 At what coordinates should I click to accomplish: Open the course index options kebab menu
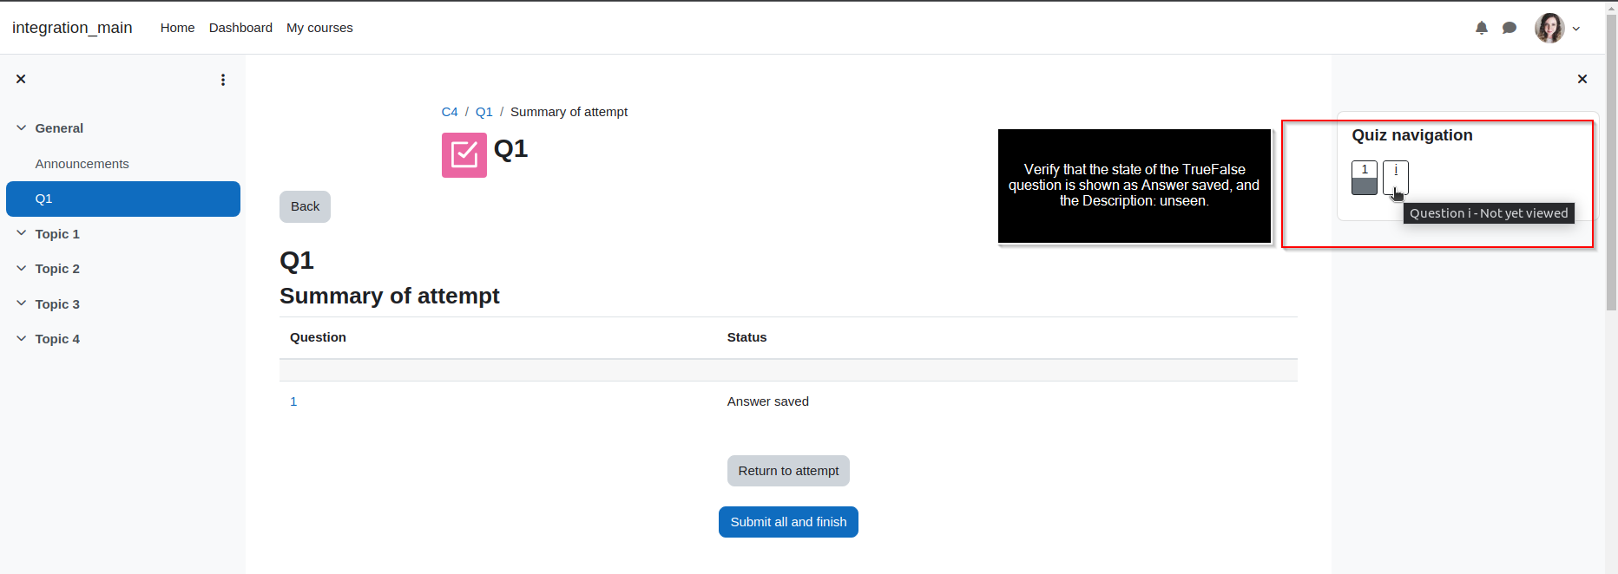click(x=223, y=80)
